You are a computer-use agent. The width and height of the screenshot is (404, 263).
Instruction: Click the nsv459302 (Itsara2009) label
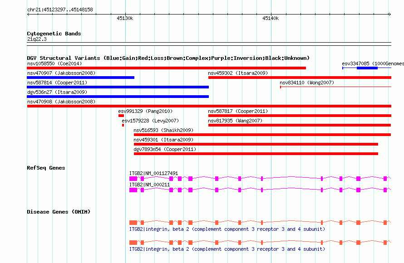coord(238,73)
